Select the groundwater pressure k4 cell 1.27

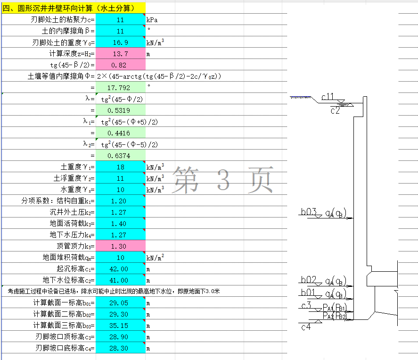pyautogui.click(x=121, y=235)
